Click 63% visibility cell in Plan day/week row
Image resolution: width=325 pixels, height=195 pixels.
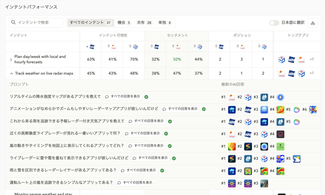coord(91,59)
